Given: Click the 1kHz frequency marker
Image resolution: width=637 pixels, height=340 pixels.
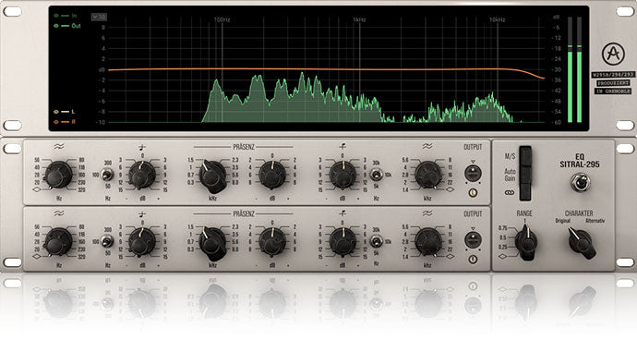Looking at the screenshot, I should [x=359, y=19].
